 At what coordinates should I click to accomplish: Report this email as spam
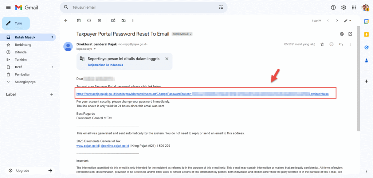click(89, 21)
